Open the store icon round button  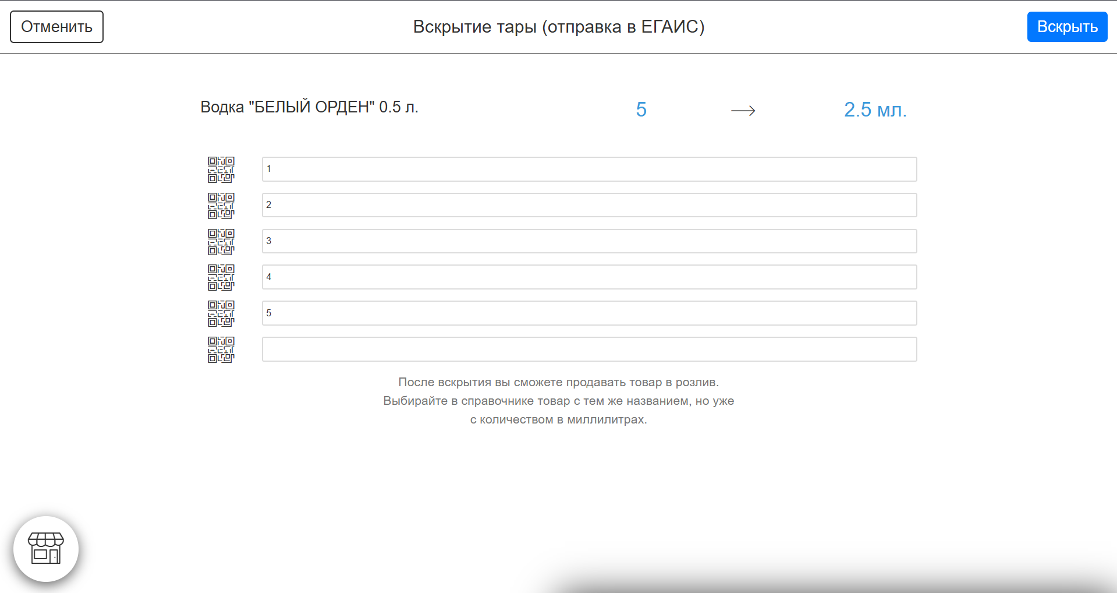(x=46, y=549)
